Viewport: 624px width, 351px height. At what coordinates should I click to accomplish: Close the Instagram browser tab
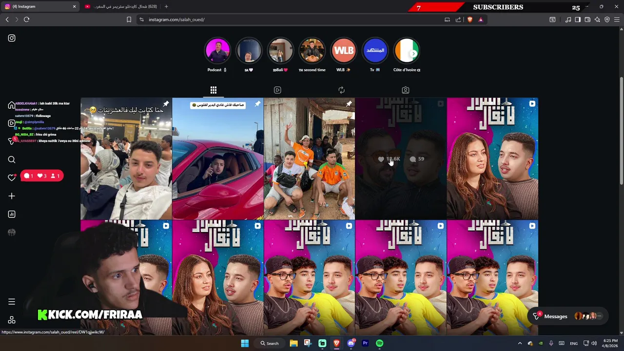pyautogui.click(x=74, y=7)
